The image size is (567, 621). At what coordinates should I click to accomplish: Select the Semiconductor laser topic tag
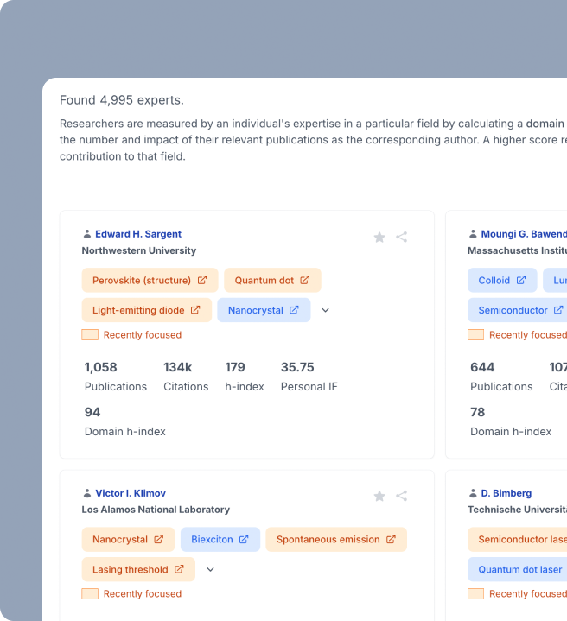click(x=518, y=540)
